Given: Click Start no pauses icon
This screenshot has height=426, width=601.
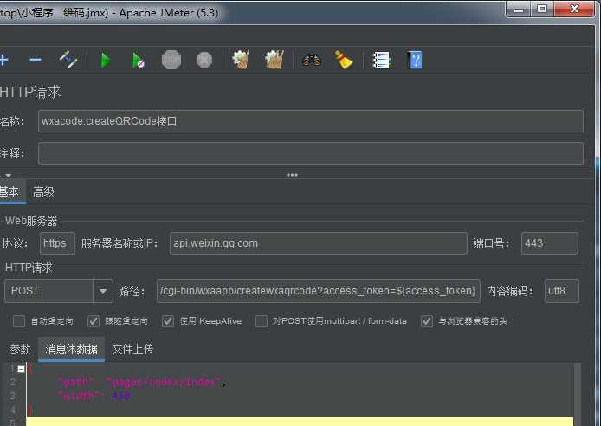Looking at the screenshot, I should click(x=138, y=60).
